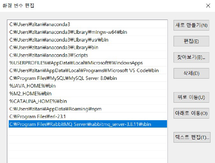Click 위로 이동(U) to move entry up
Viewport: 215px width, 163px height.
click(191, 97)
